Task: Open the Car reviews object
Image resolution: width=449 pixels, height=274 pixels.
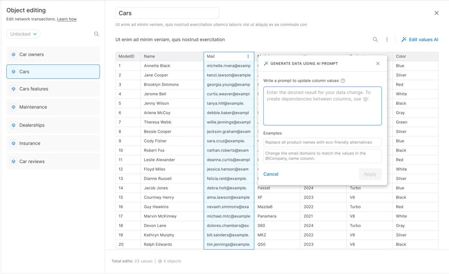Action: click(x=53, y=161)
